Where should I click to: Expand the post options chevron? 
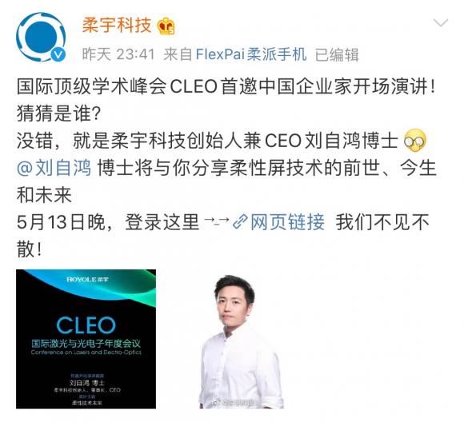tap(441, 22)
